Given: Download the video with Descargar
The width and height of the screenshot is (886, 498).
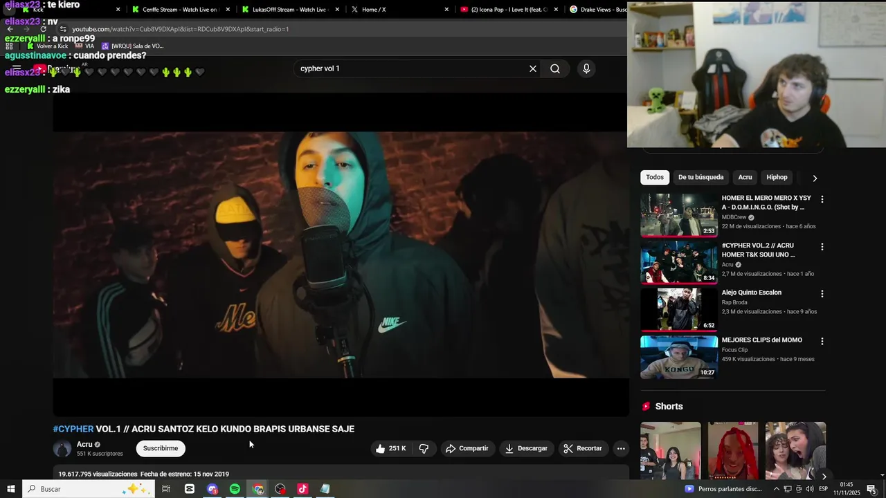Looking at the screenshot, I should (x=526, y=448).
